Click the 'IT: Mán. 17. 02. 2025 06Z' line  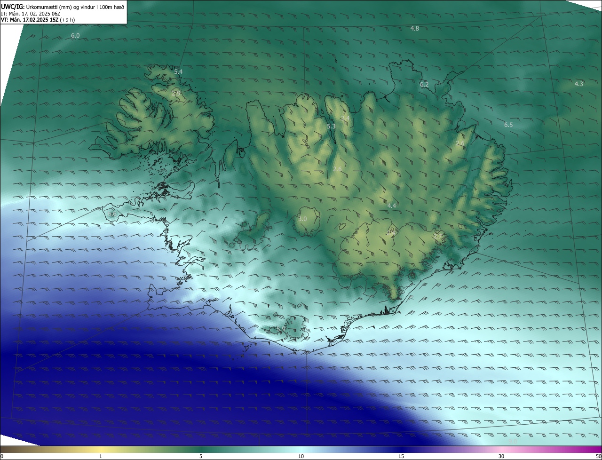(x=31, y=14)
